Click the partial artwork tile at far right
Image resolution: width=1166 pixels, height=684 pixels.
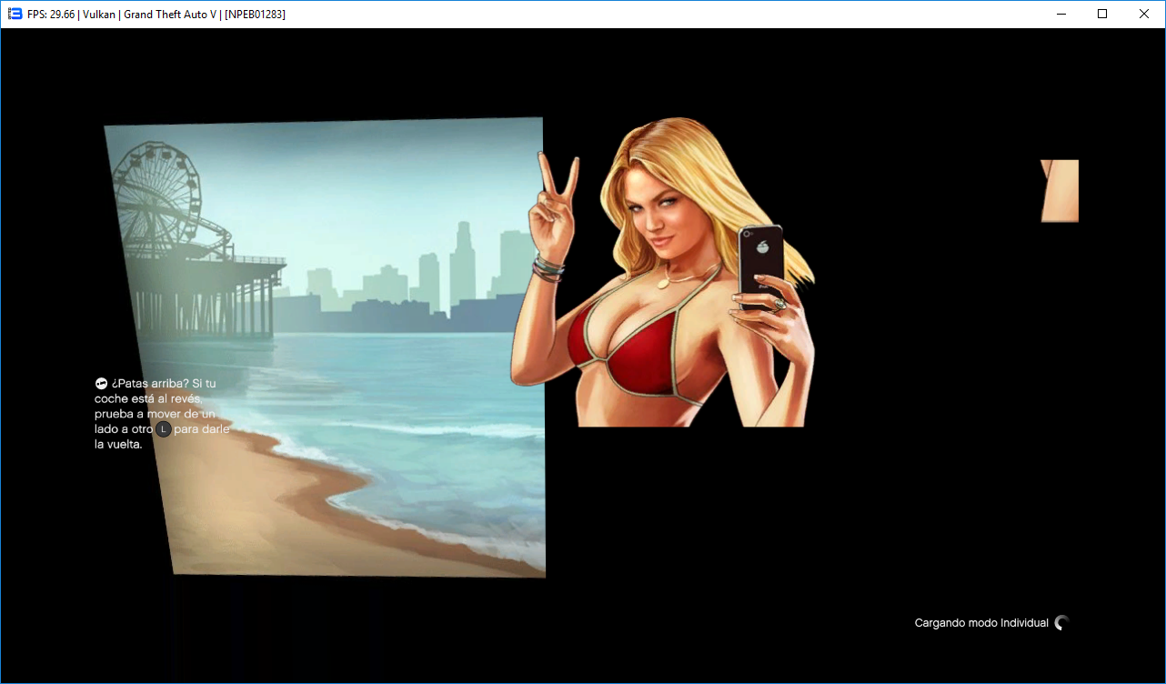[x=1060, y=191]
